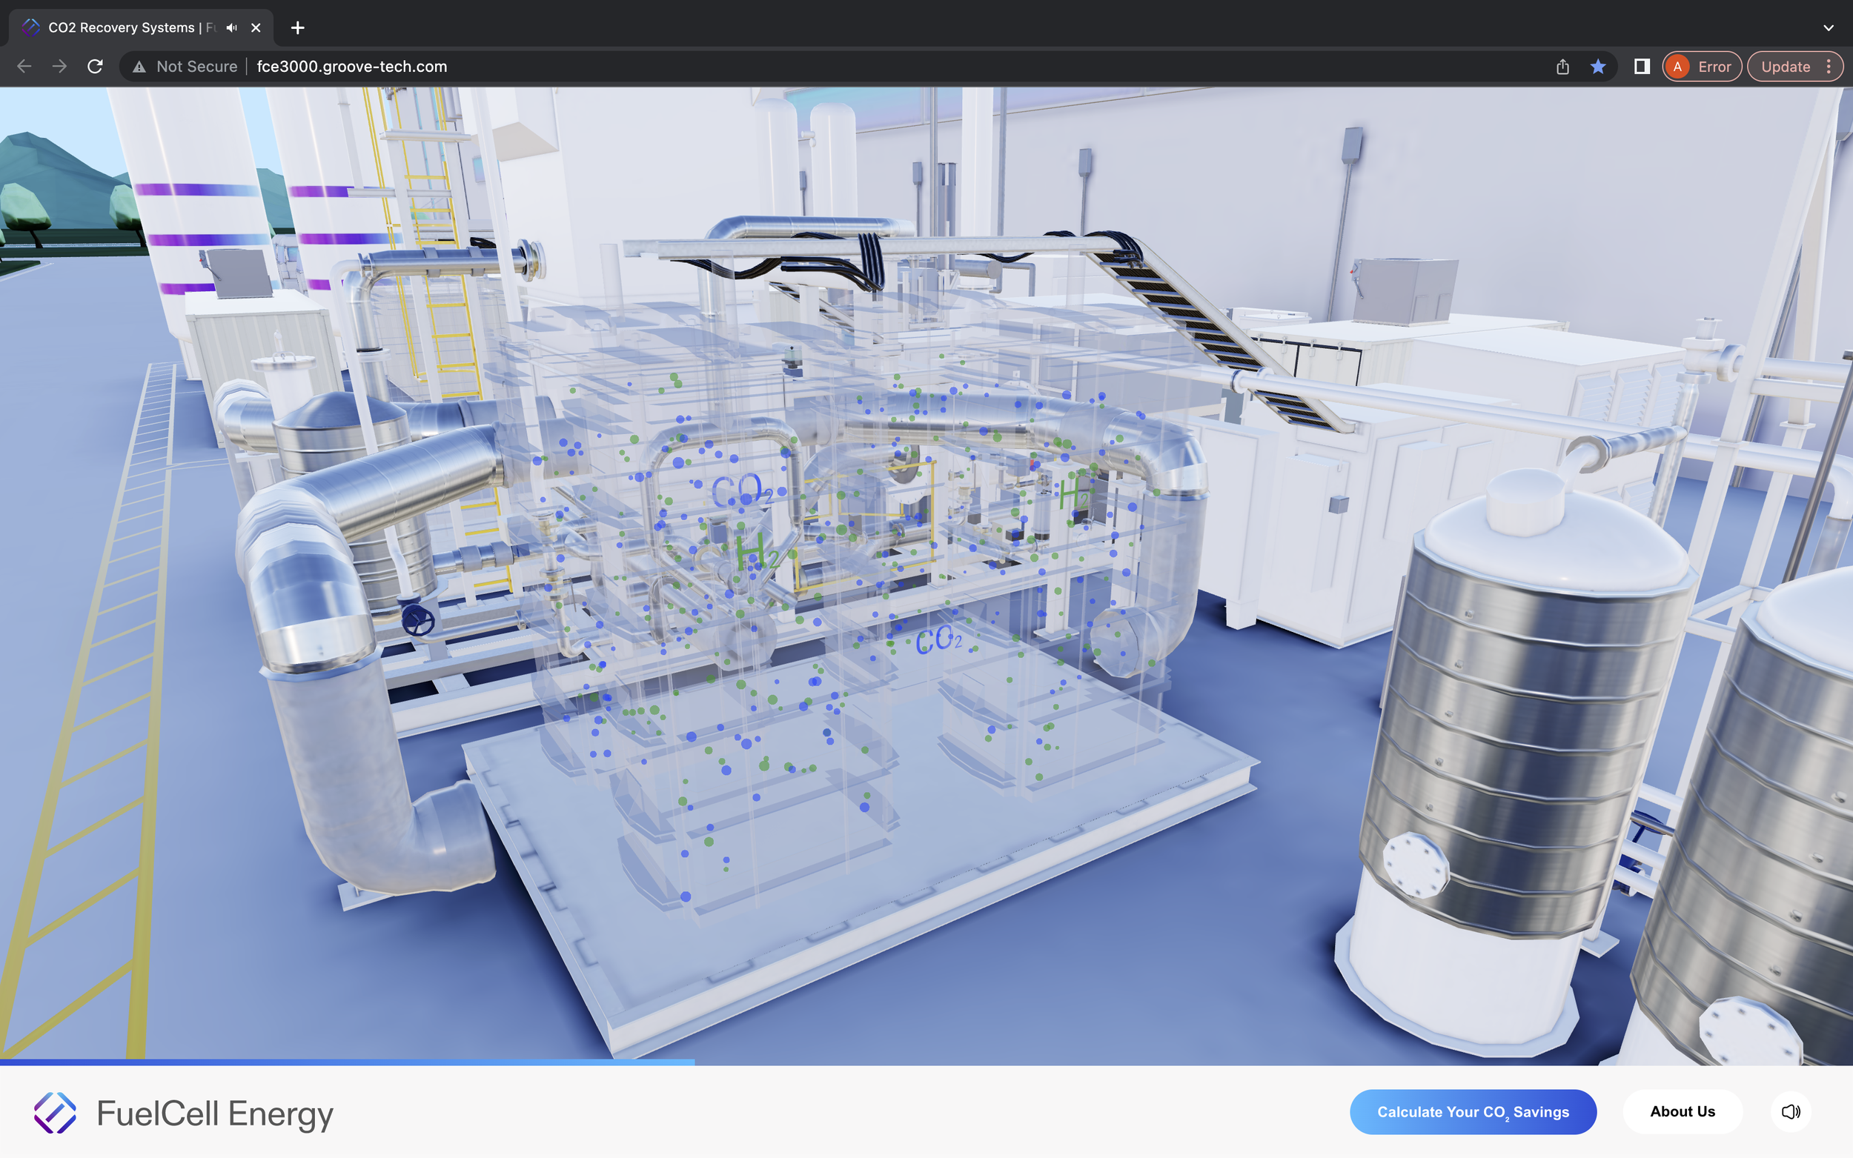Go forward to the next page
Screen dimensions: 1853x1158
pyautogui.click(x=60, y=67)
